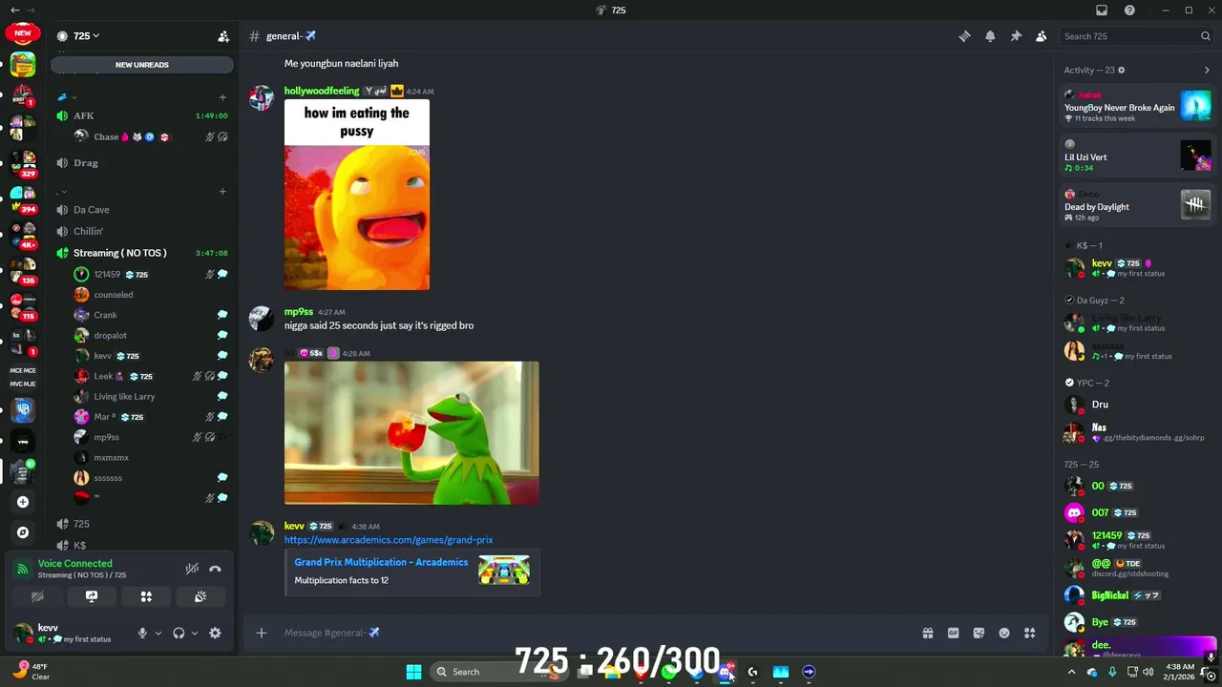Click plus to create channel above AFK
The image size is (1222, 687).
(222, 97)
